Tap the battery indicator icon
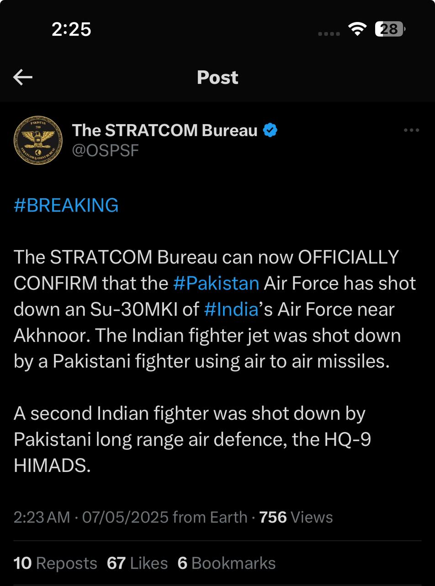This screenshot has height=586, width=435. pos(390,29)
